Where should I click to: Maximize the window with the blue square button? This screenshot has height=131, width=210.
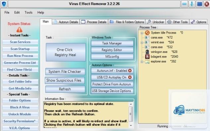199,4
